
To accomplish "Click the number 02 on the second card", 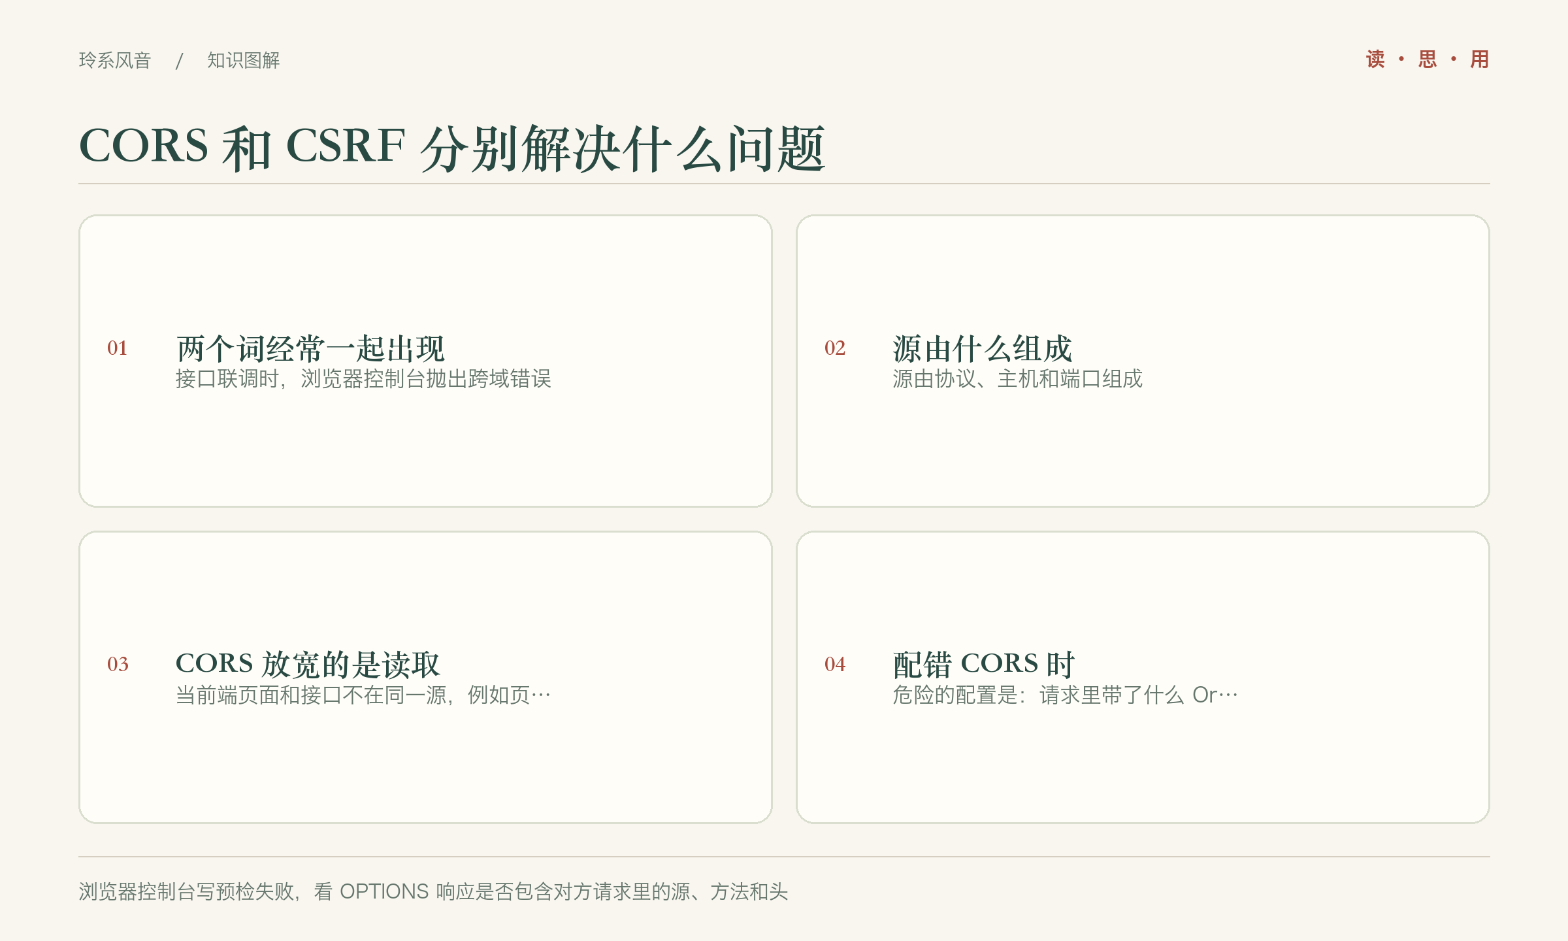I will point(835,348).
